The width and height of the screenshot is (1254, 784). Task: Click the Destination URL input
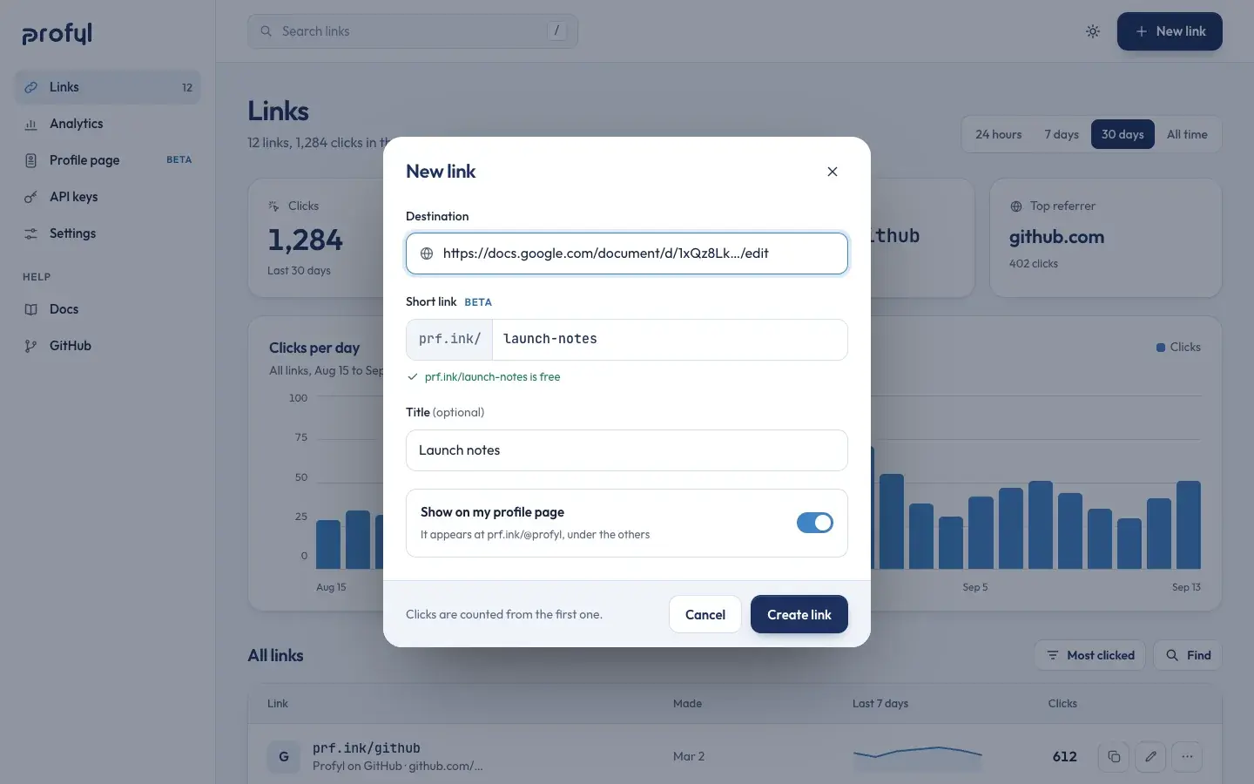pyautogui.click(x=627, y=253)
